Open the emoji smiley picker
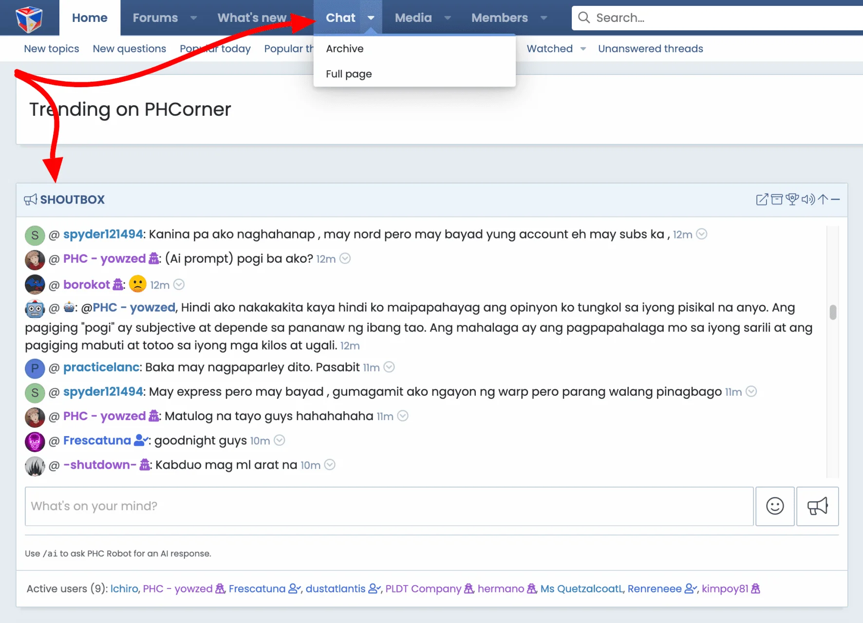 point(775,506)
